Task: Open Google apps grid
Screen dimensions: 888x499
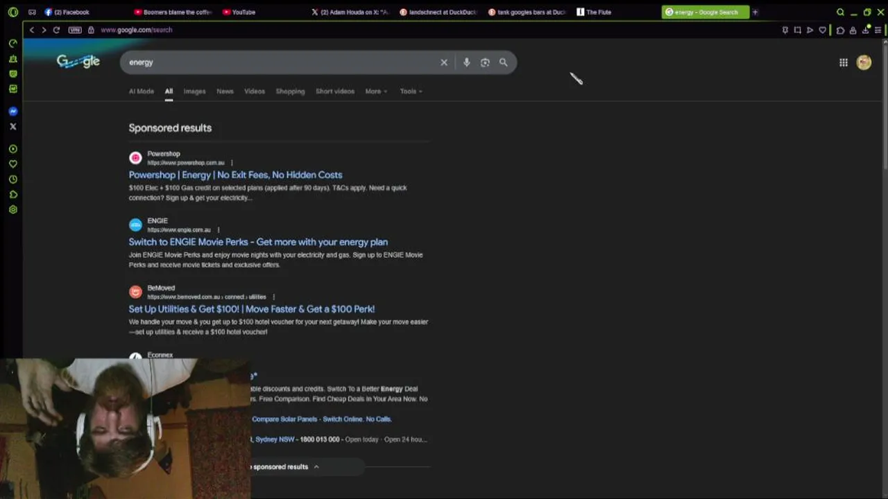Action: pyautogui.click(x=844, y=62)
